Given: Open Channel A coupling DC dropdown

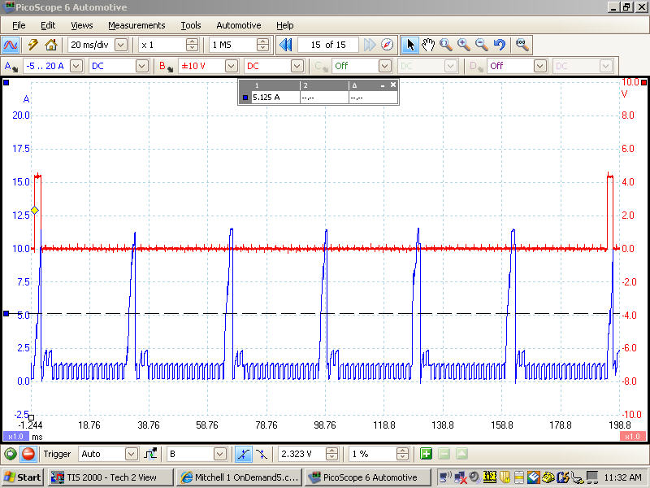Looking at the screenshot, I should 142,66.
